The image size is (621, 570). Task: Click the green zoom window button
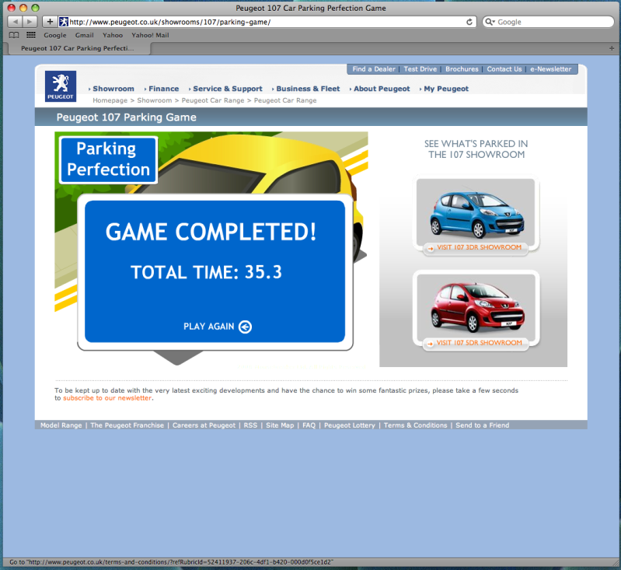click(35, 8)
